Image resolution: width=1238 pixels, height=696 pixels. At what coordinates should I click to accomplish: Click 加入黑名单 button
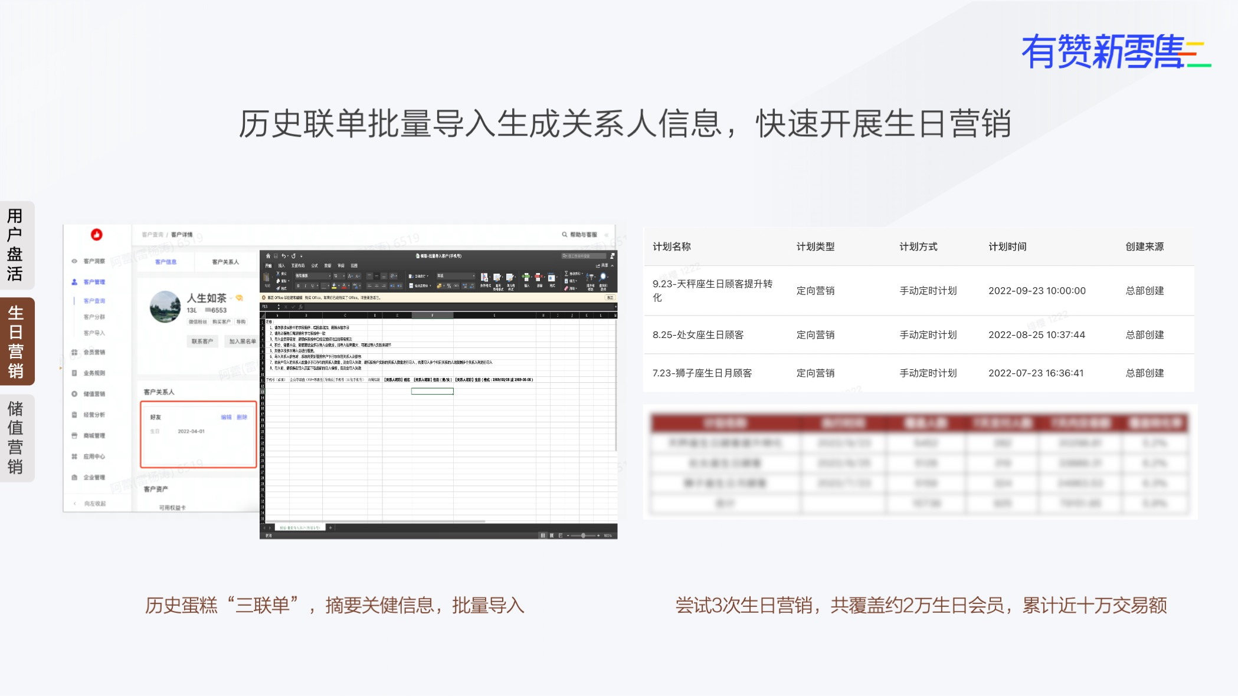click(242, 341)
